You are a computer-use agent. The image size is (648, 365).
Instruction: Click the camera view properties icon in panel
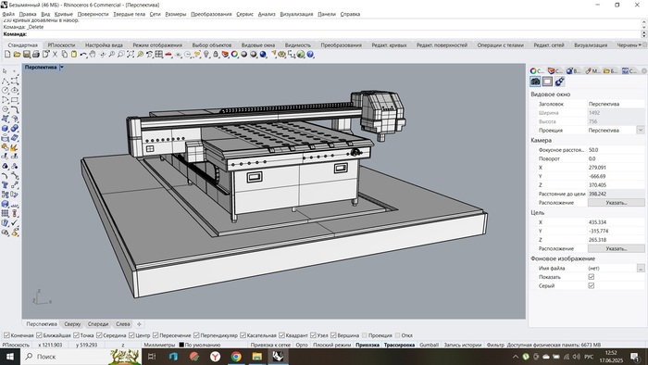(x=536, y=82)
